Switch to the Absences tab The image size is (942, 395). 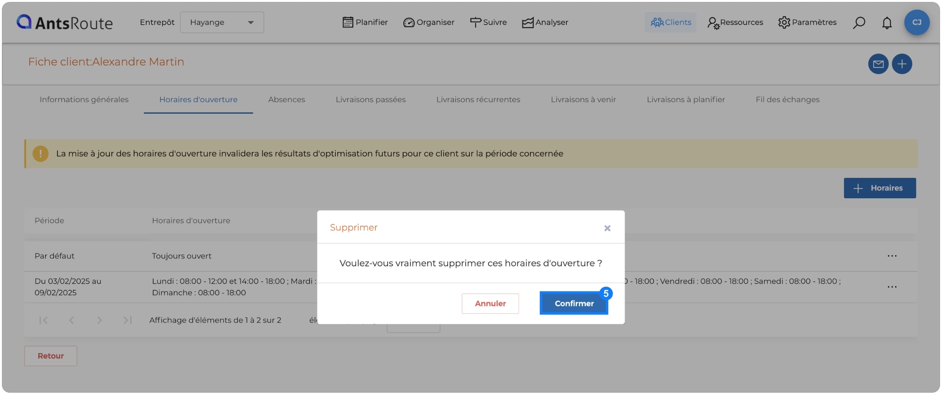(287, 100)
